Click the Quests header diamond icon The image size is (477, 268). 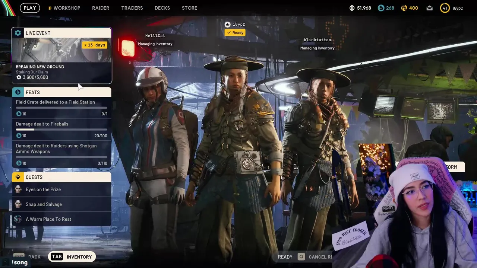(x=18, y=177)
